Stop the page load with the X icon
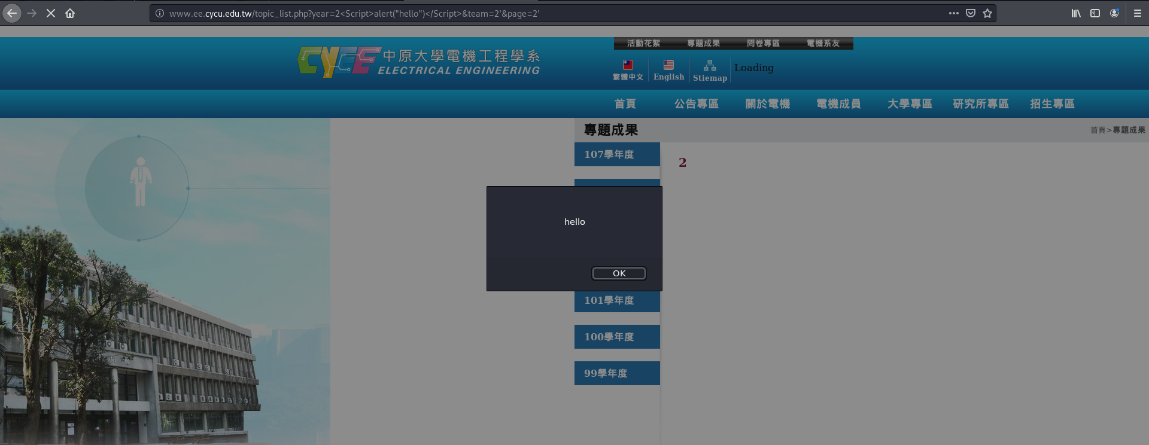 [51, 13]
